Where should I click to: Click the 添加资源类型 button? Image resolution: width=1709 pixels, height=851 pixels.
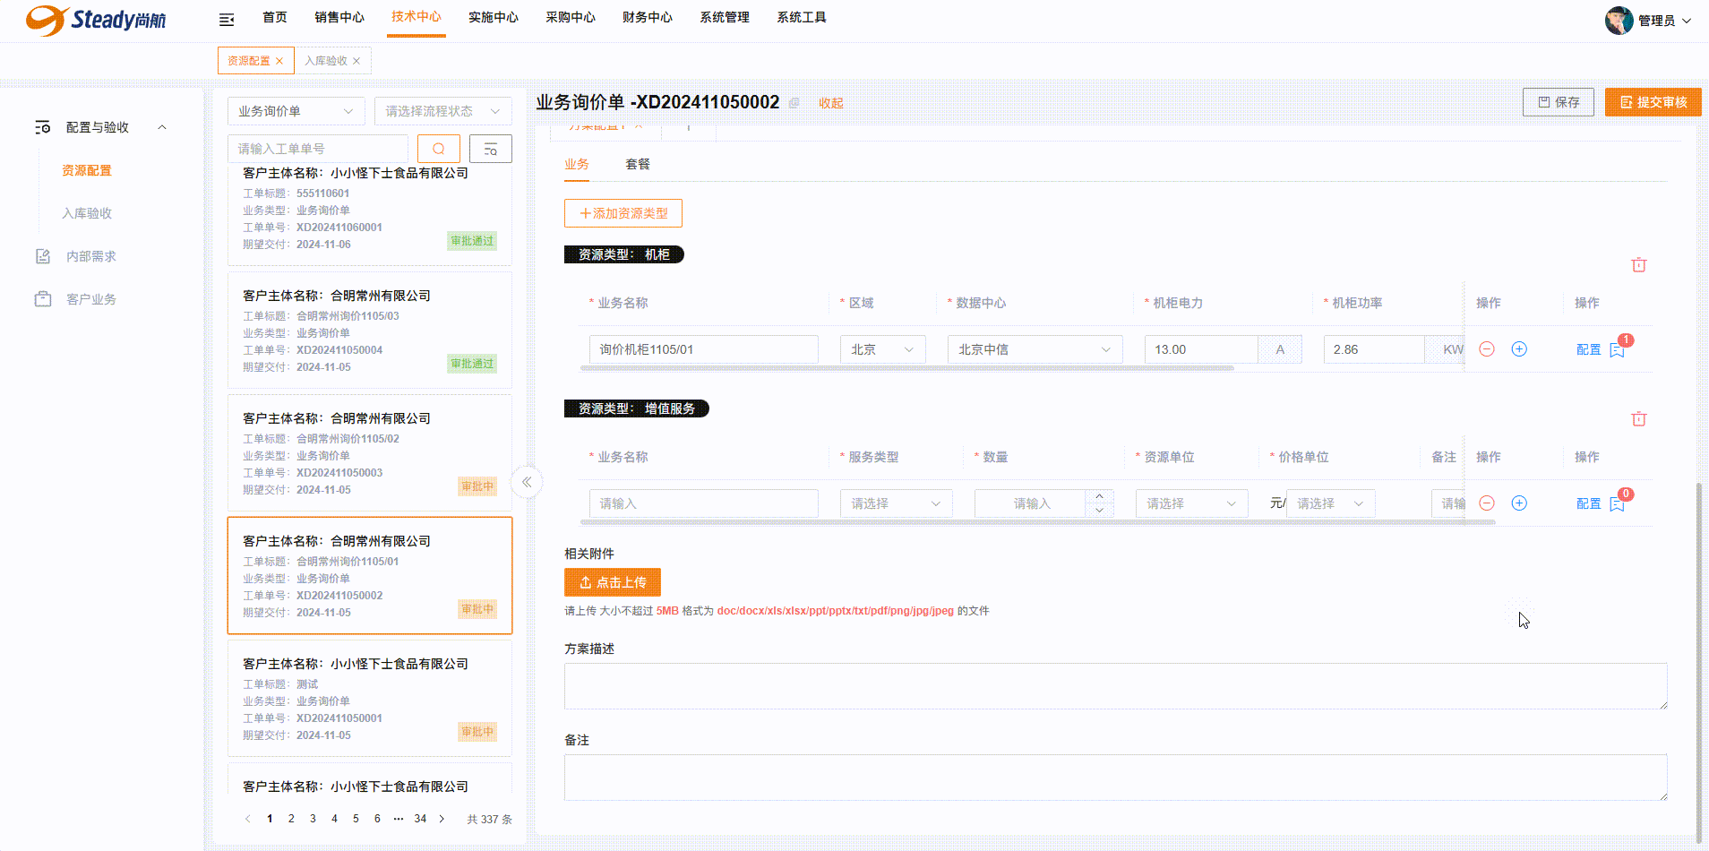pos(623,213)
